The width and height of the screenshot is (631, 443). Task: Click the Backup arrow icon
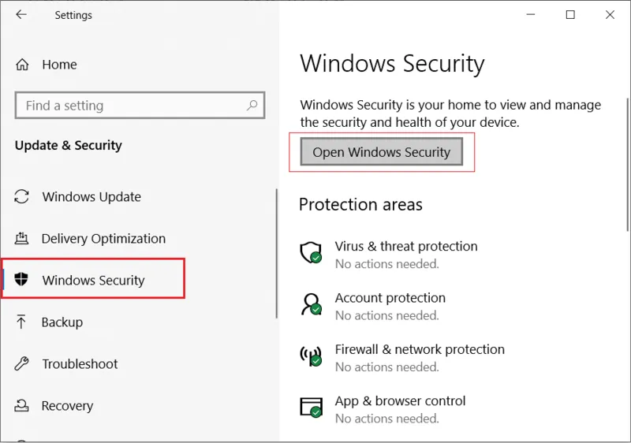(22, 322)
